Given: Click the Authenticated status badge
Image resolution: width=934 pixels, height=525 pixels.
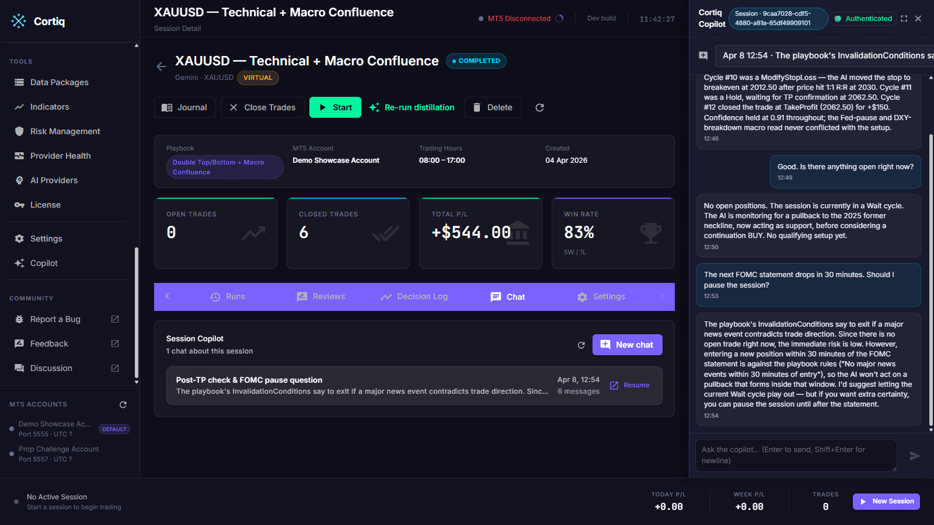Looking at the screenshot, I should pos(863,19).
